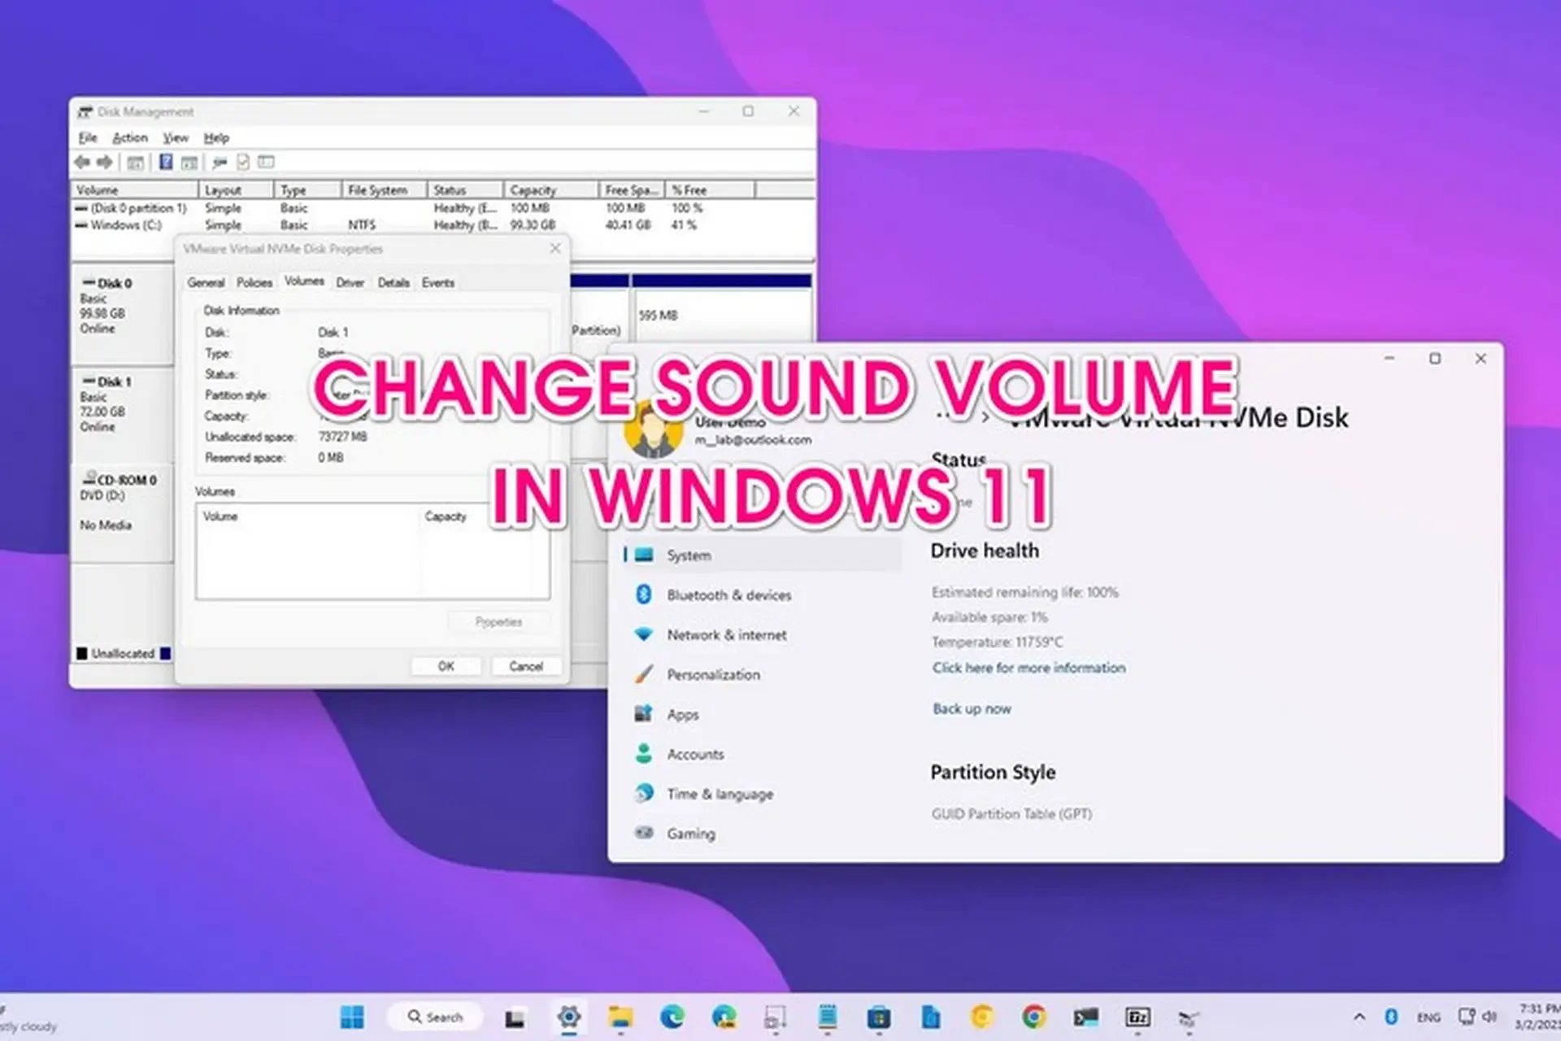This screenshot has height=1041, width=1561.
Task: Open the Details tab in Disk Properties
Action: [x=394, y=282]
